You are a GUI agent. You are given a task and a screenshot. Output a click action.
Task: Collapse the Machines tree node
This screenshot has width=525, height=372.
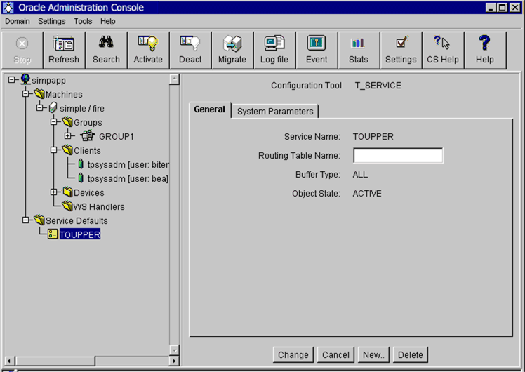click(26, 94)
